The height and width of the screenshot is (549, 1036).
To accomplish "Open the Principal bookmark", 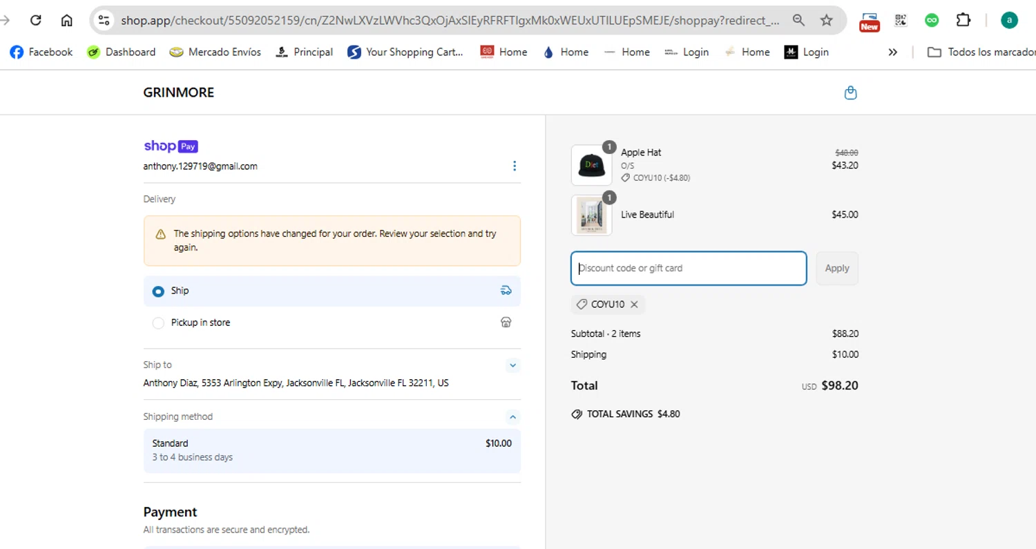I will [x=304, y=52].
